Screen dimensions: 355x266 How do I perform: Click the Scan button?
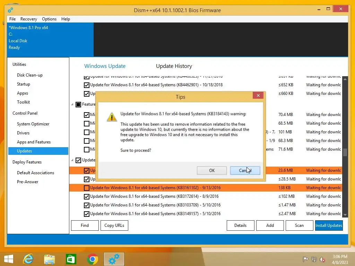[299, 225]
